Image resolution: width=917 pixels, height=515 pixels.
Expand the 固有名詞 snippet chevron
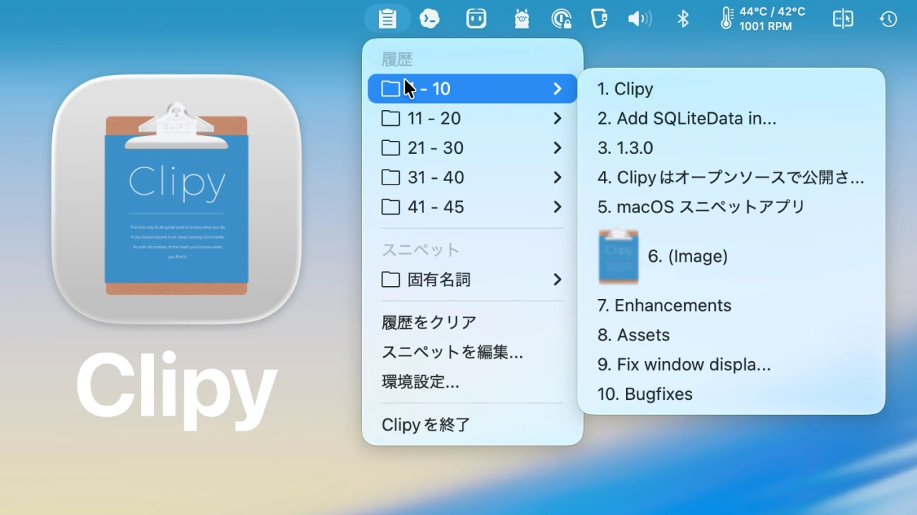[x=557, y=280]
